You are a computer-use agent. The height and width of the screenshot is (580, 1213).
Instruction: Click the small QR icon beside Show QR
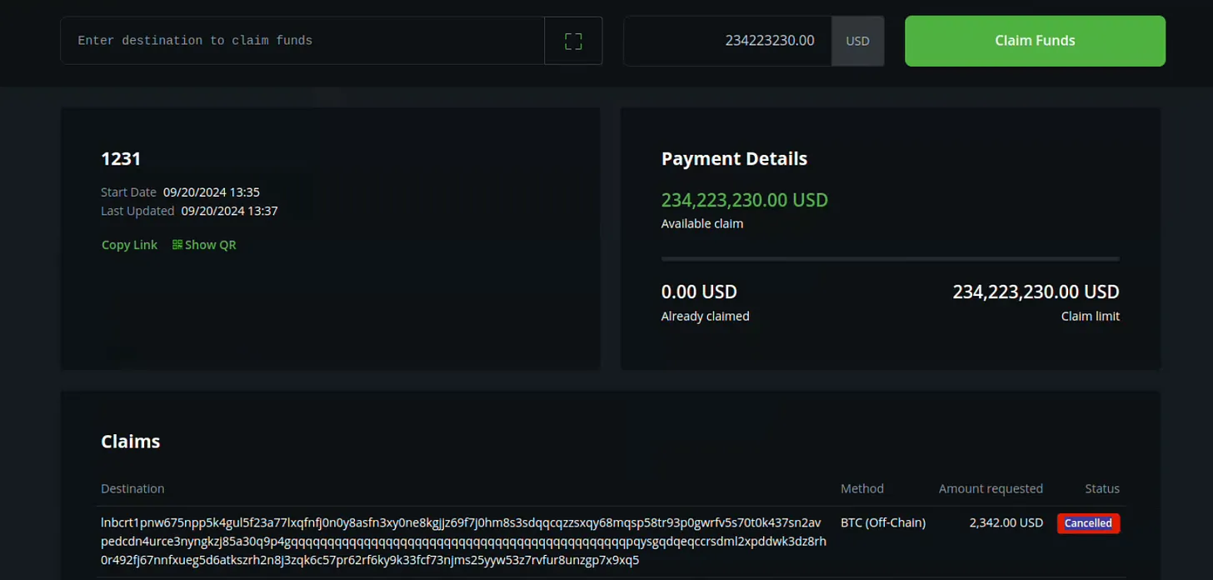pos(177,245)
